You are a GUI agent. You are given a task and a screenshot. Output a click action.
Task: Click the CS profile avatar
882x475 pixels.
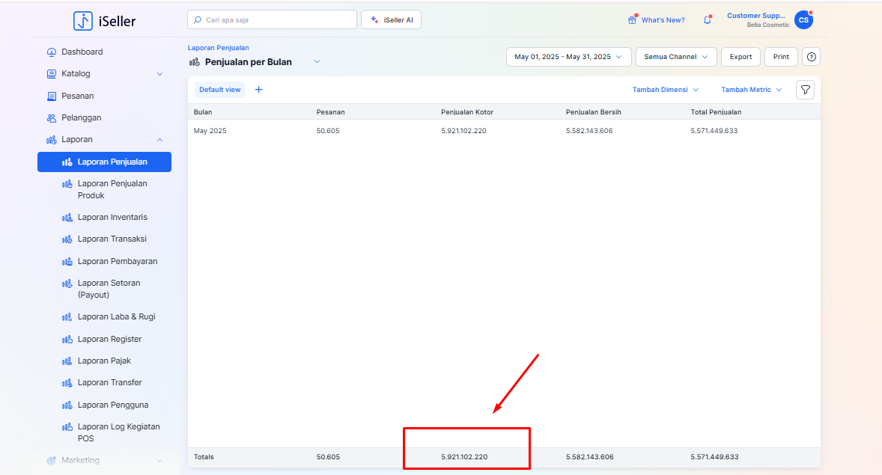803,20
